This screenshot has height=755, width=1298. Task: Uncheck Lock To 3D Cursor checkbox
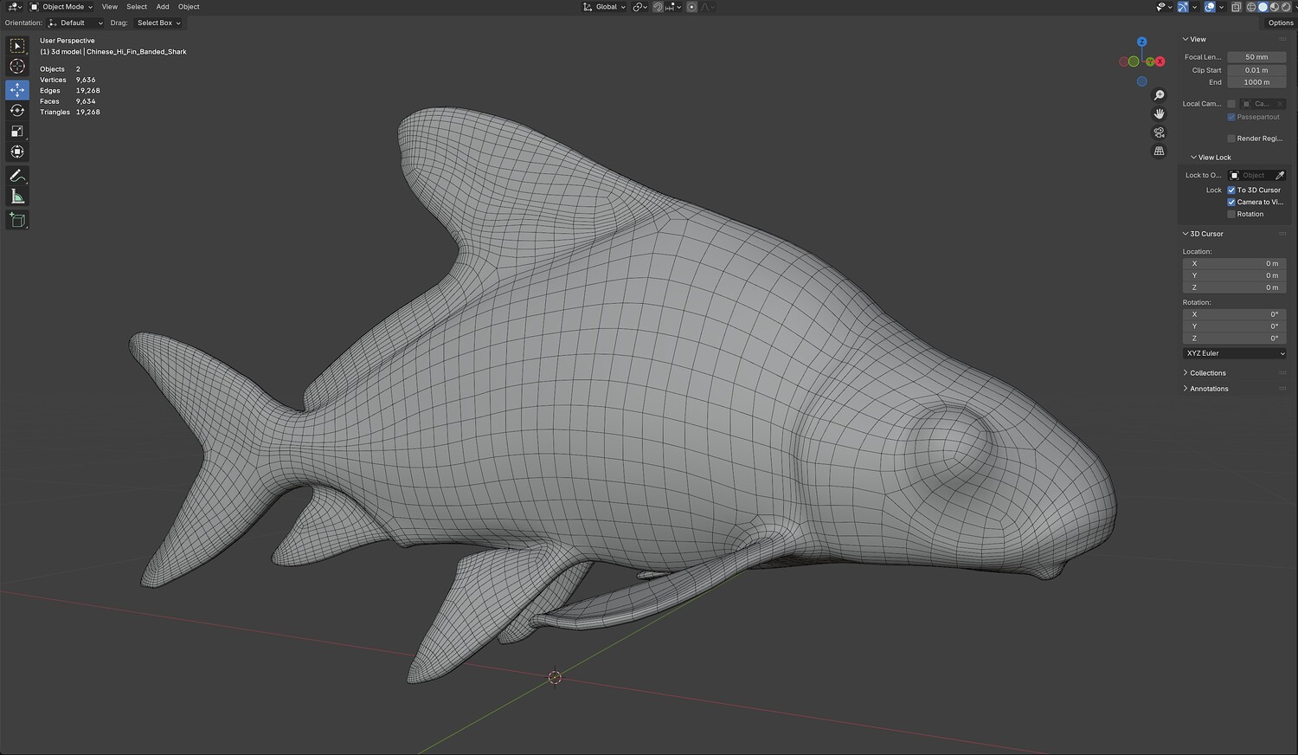coord(1231,190)
